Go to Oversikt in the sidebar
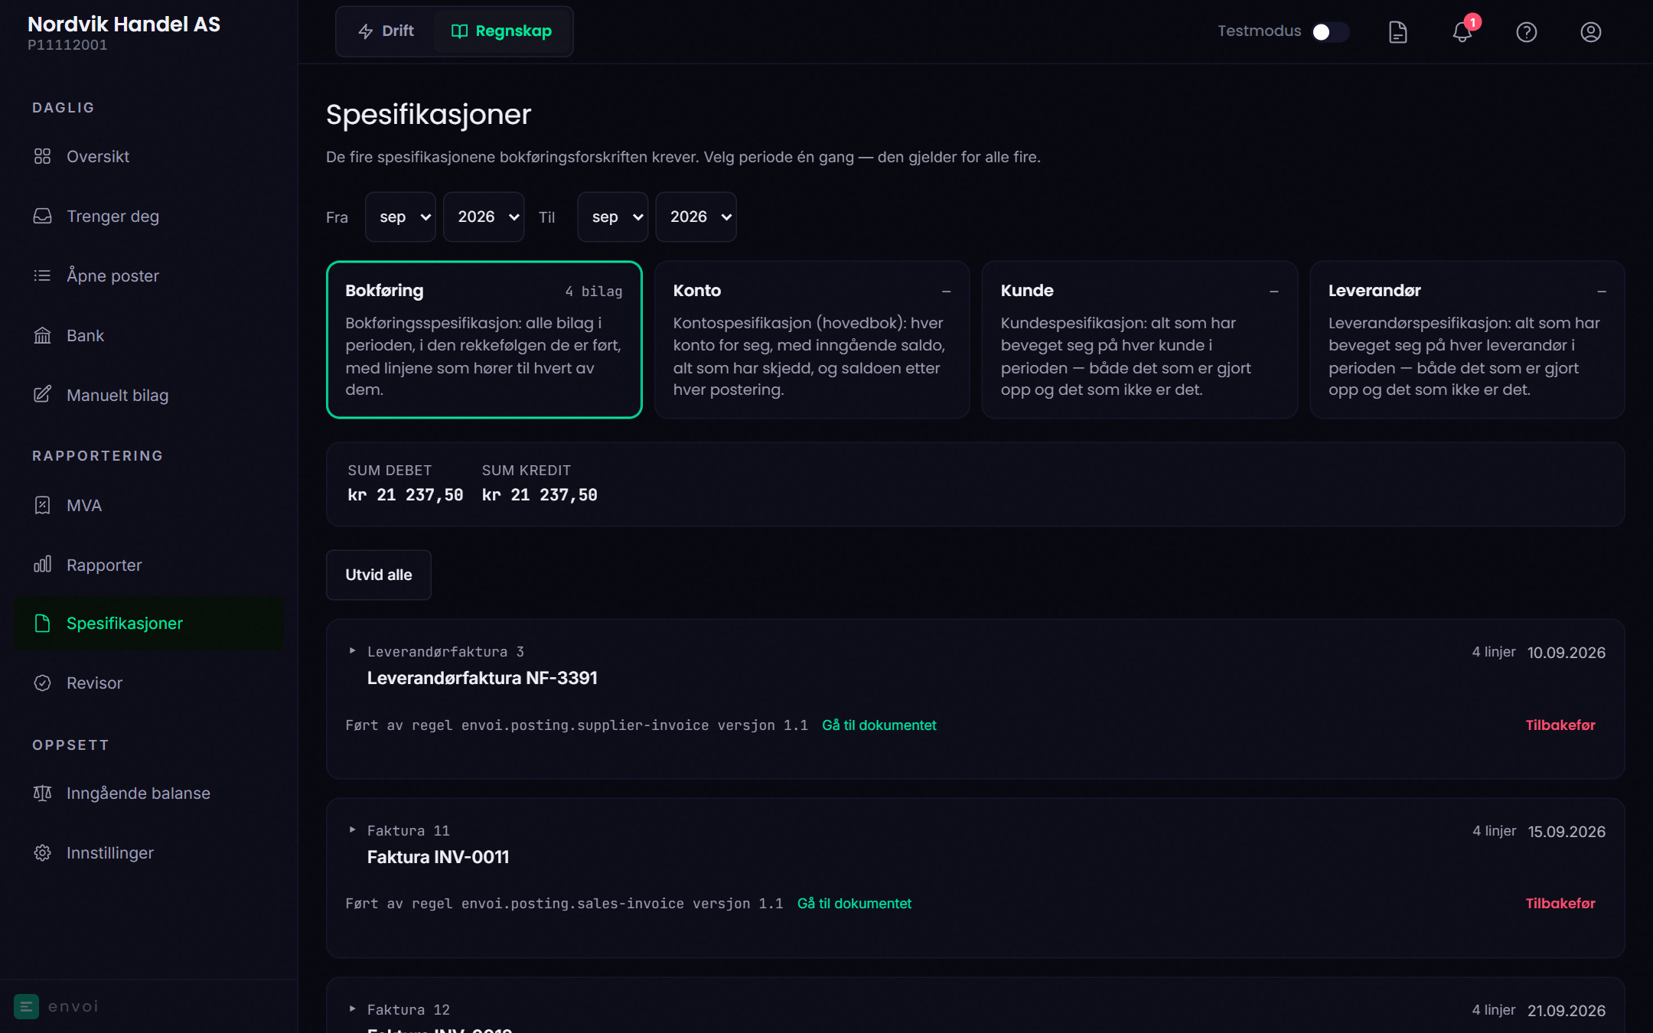Viewport: 1653px width, 1033px height. [x=148, y=156]
